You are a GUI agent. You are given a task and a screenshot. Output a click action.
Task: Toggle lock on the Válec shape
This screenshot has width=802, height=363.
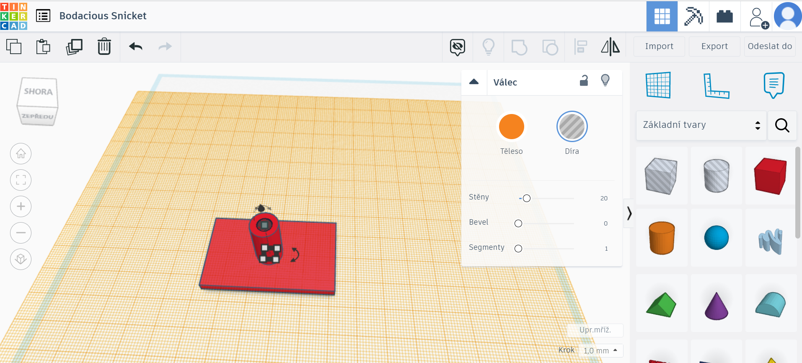tap(584, 80)
